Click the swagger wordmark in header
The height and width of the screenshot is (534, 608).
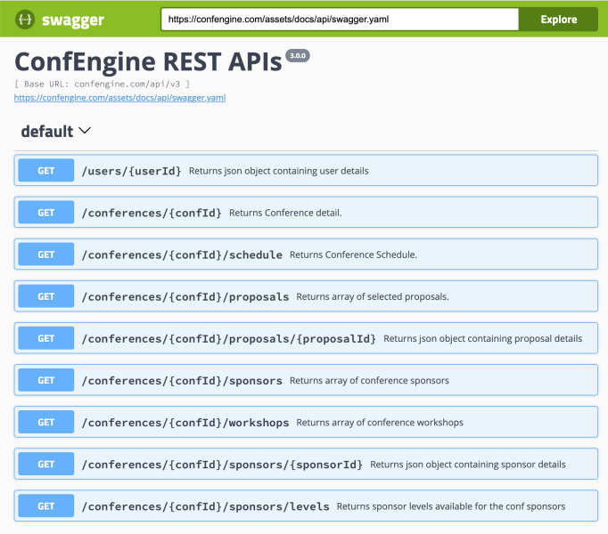point(73,20)
